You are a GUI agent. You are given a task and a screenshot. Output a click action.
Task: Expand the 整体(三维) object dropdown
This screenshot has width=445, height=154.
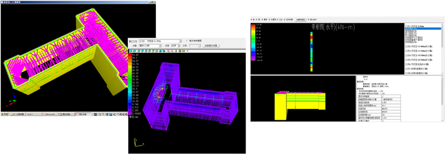160,46
